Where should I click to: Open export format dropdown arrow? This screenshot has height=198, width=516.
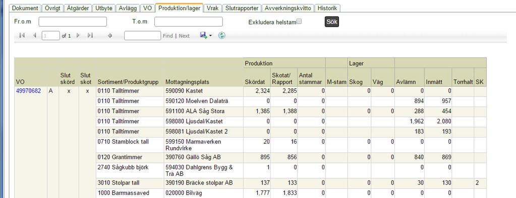(x=211, y=36)
